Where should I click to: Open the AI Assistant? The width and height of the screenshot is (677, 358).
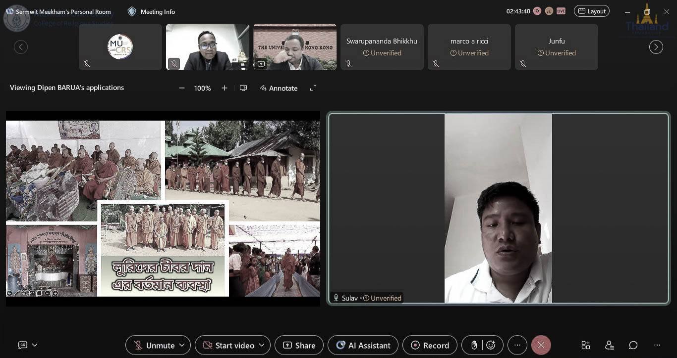coord(363,345)
